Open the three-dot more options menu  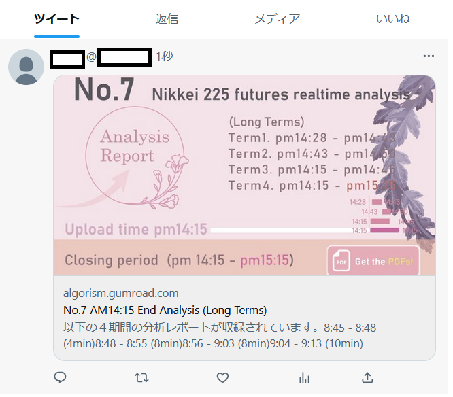click(429, 56)
